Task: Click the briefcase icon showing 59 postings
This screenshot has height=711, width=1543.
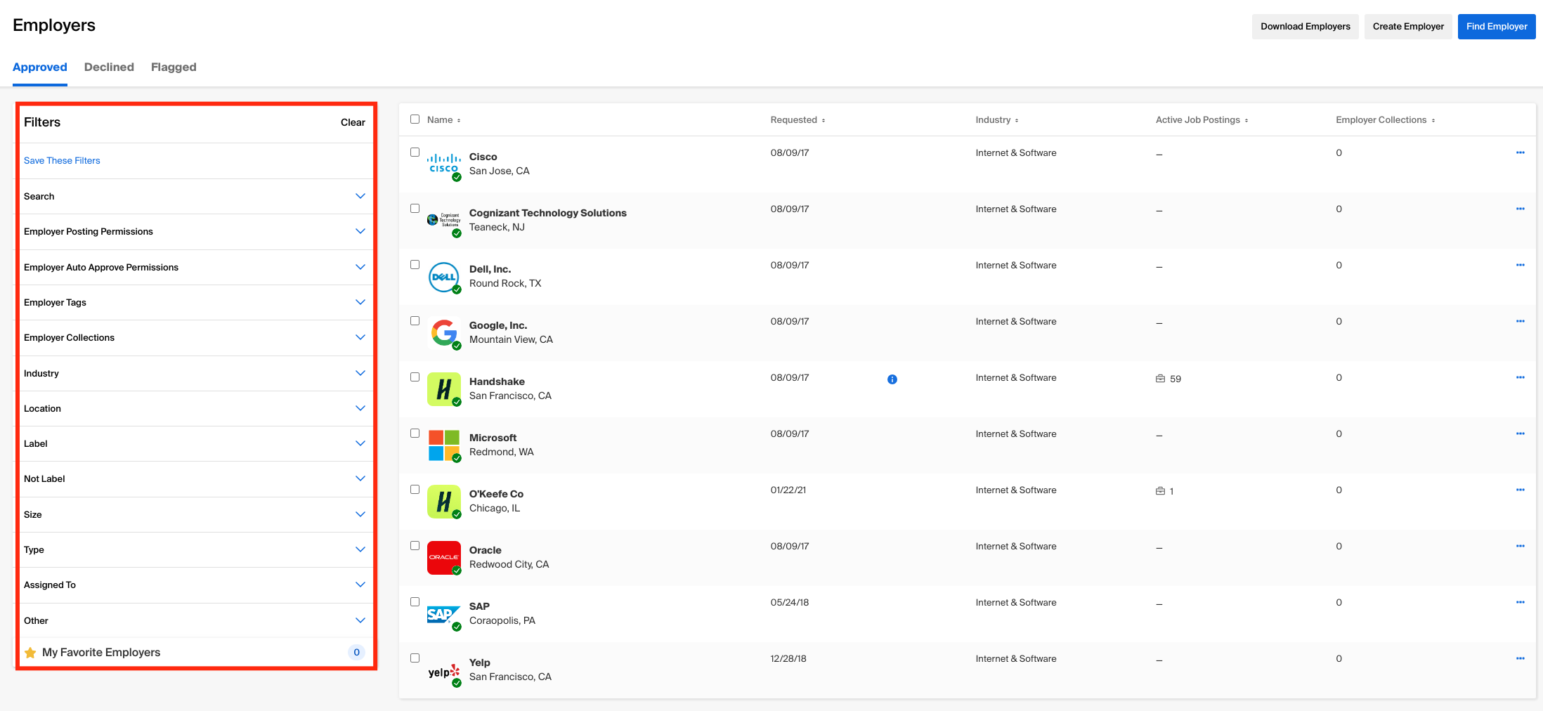Action: coord(1160,379)
